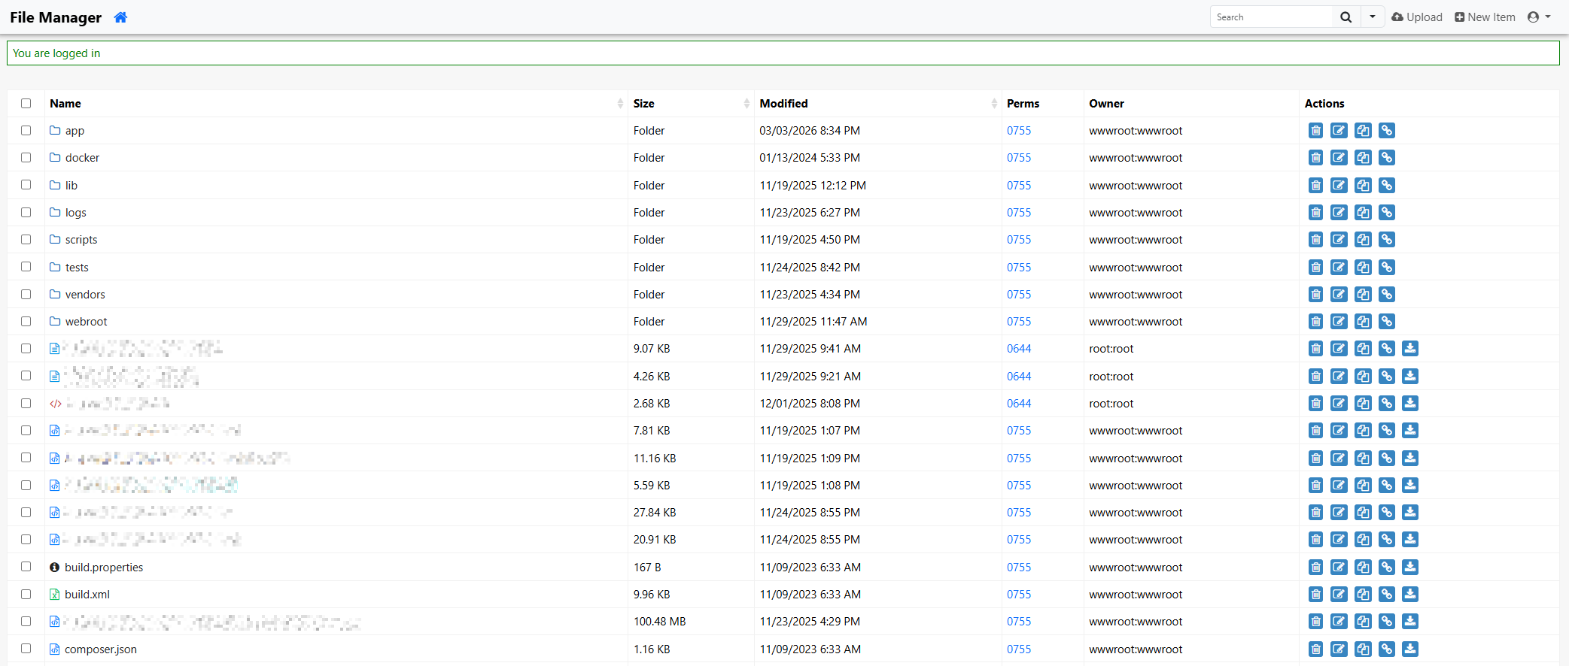Copy the lib folder using copy icon
The height and width of the screenshot is (666, 1569).
1363,186
